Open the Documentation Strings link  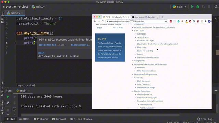146,88
